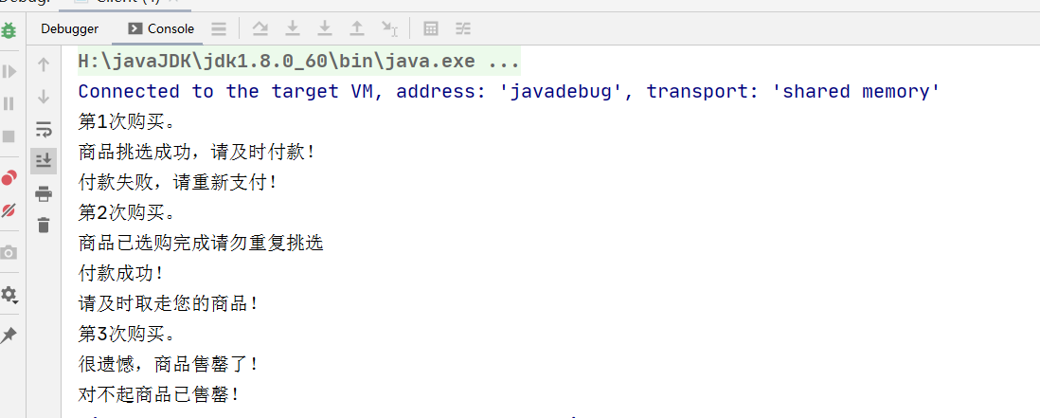Screen dimensions: 1040x418
Task: Clear all console output with trash icon
Action: (x=44, y=225)
